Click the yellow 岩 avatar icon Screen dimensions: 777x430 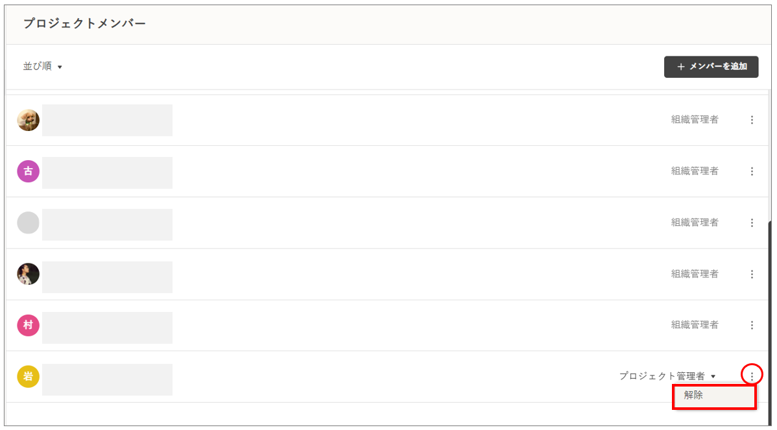pos(28,376)
